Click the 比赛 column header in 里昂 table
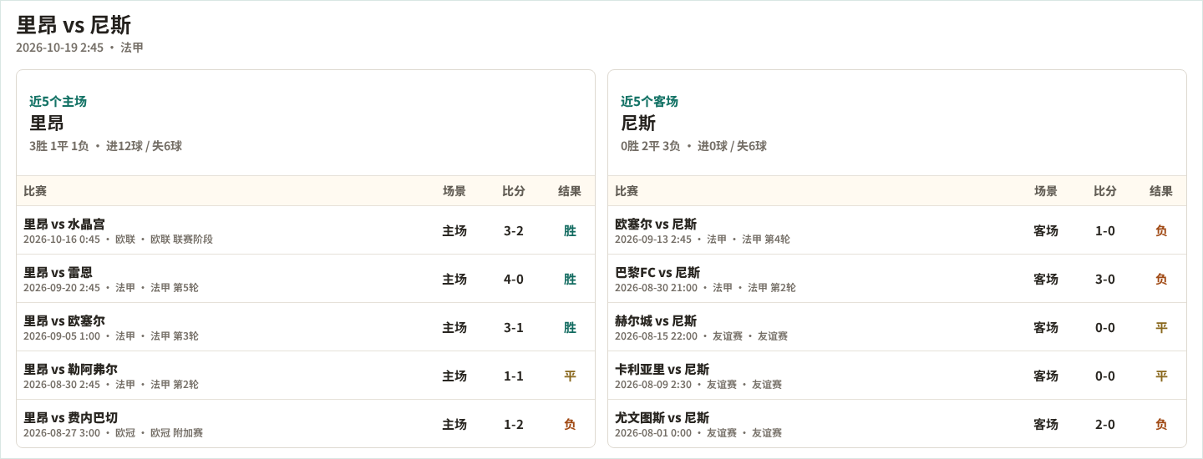Screen dimensions: 1203x459 pyautogui.click(x=35, y=191)
